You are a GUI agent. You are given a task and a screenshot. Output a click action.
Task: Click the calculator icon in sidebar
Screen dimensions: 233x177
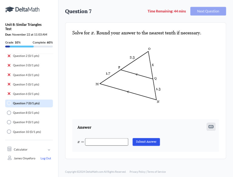pyautogui.click(x=9, y=149)
